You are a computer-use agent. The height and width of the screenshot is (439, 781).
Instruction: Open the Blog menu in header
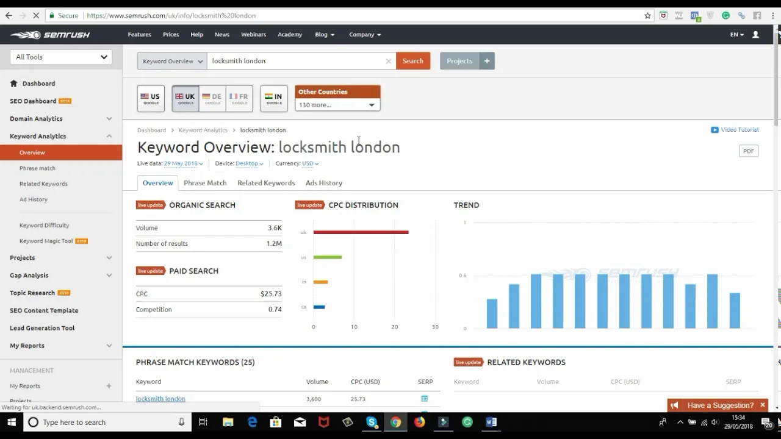pos(325,35)
